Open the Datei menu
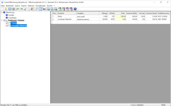 coord(3,6)
